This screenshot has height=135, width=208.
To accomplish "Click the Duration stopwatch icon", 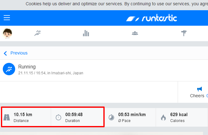I will 58,117.
